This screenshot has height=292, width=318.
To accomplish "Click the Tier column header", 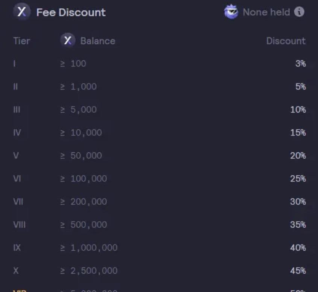I will pos(21,41).
